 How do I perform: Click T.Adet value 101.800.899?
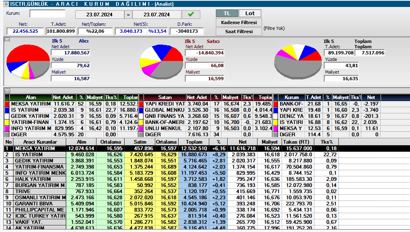60,31
